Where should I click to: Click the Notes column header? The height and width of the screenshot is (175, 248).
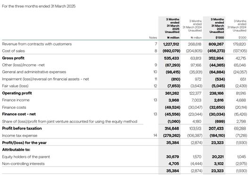click(x=153, y=38)
